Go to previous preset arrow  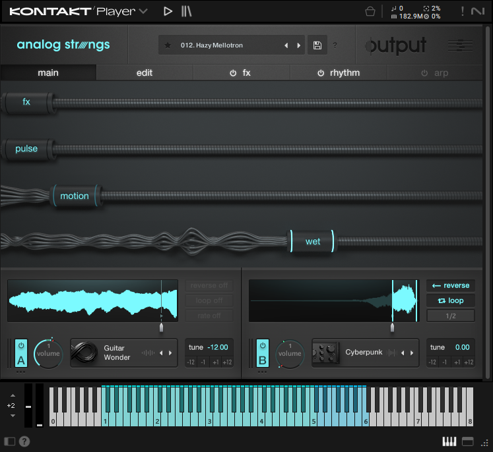(x=286, y=45)
